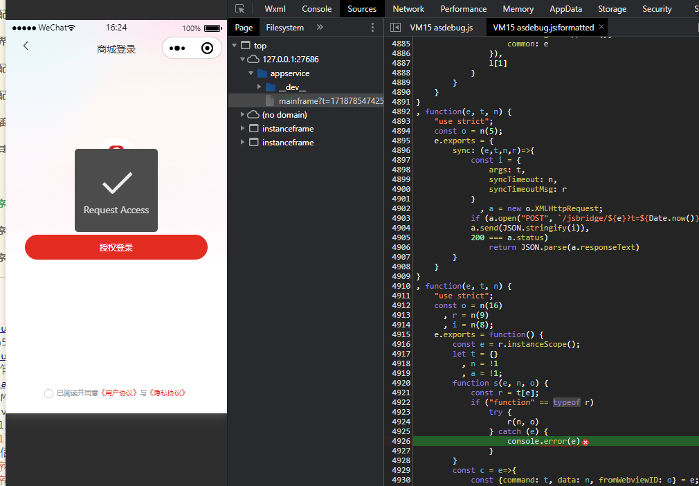Click the frame icon beside top
The height and width of the screenshot is (486, 699).
coord(245,46)
